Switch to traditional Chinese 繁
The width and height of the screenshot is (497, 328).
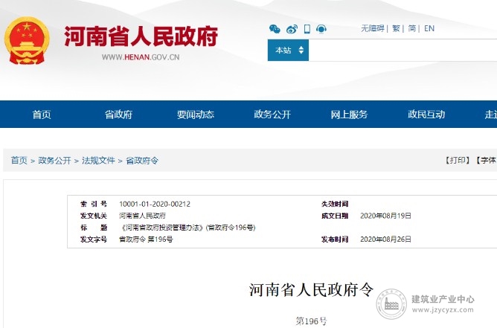[x=396, y=28]
